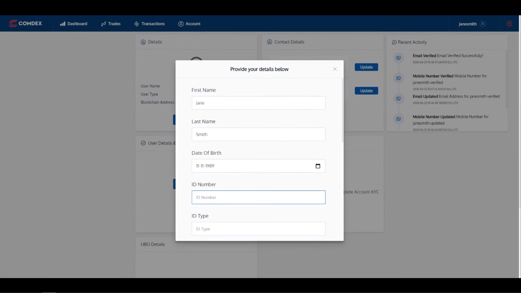Click the Last Name input field
Viewport: 521px width, 293px height.
pyautogui.click(x=259, y=134)
